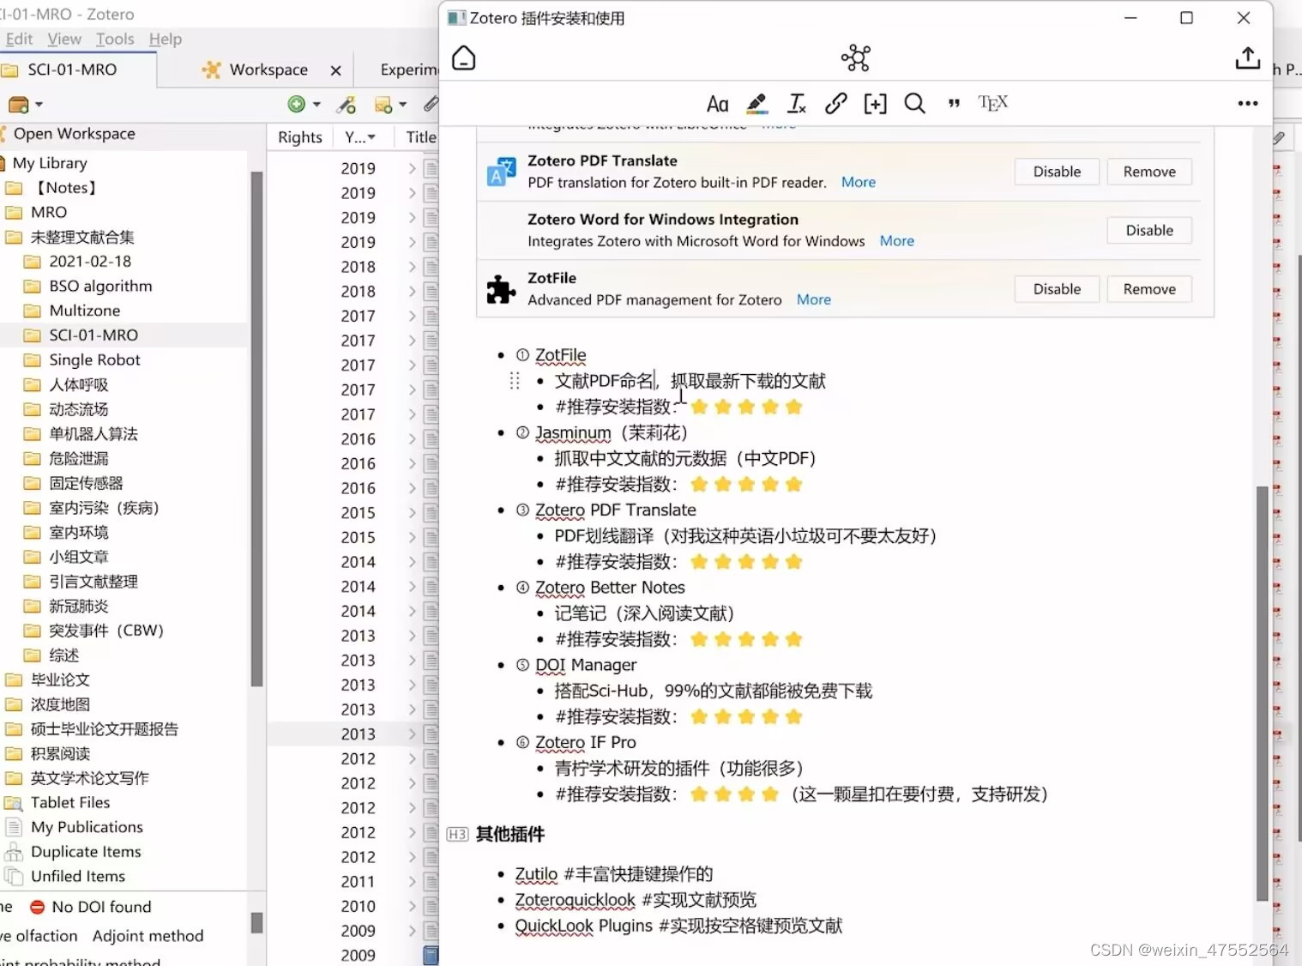Disable Zotero Word for Windows Integration
1302x966 pixels.
(x=1149, y=230)
